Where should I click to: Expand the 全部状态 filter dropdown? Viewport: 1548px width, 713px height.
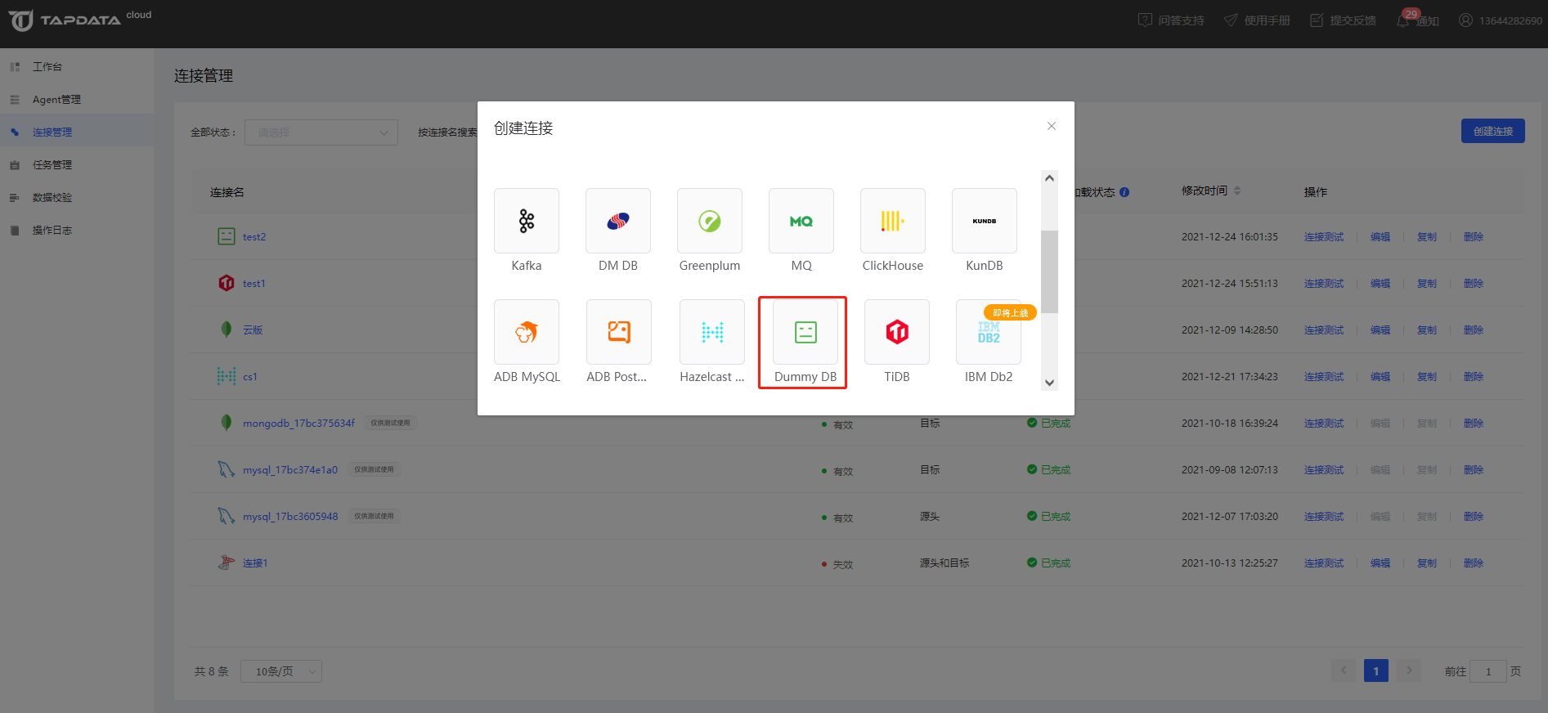[x=321, y=132]
